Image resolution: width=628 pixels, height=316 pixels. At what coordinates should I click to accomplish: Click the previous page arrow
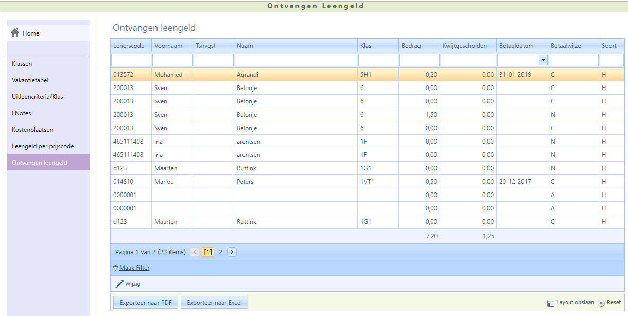(x=195, y=252)
